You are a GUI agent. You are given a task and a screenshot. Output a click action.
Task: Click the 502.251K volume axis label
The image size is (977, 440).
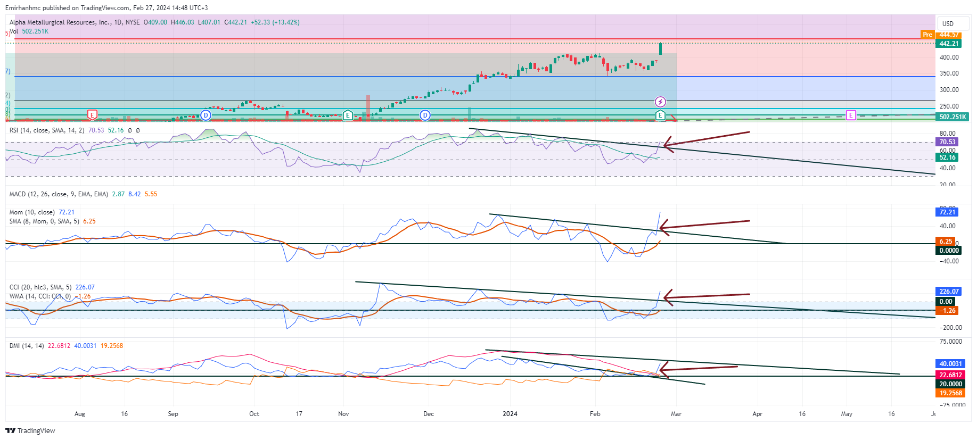click(x=953, y=117)
